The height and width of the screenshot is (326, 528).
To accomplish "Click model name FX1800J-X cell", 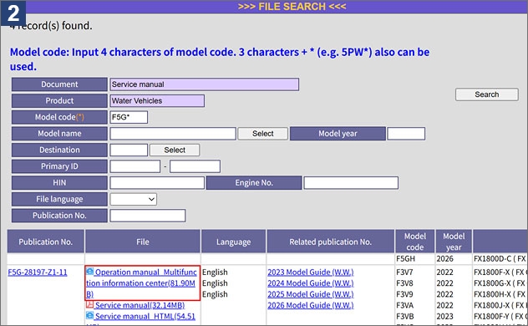I will pyautogui.click(x=500, y=305).
